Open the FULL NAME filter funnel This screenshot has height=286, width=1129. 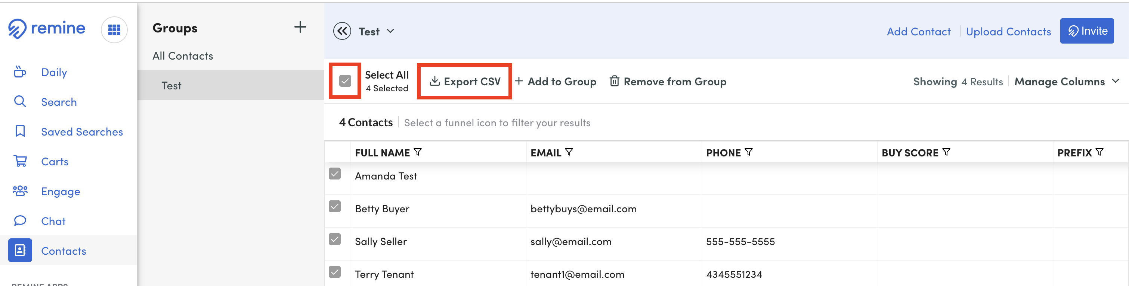(x=418, y=152)
